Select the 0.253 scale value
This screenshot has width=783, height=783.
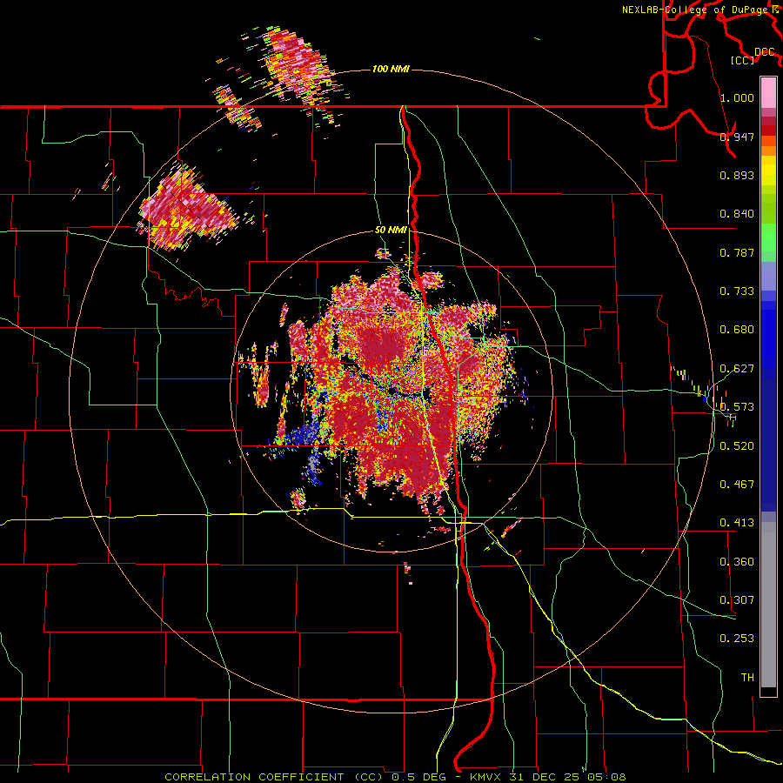[x=737, y=639]
